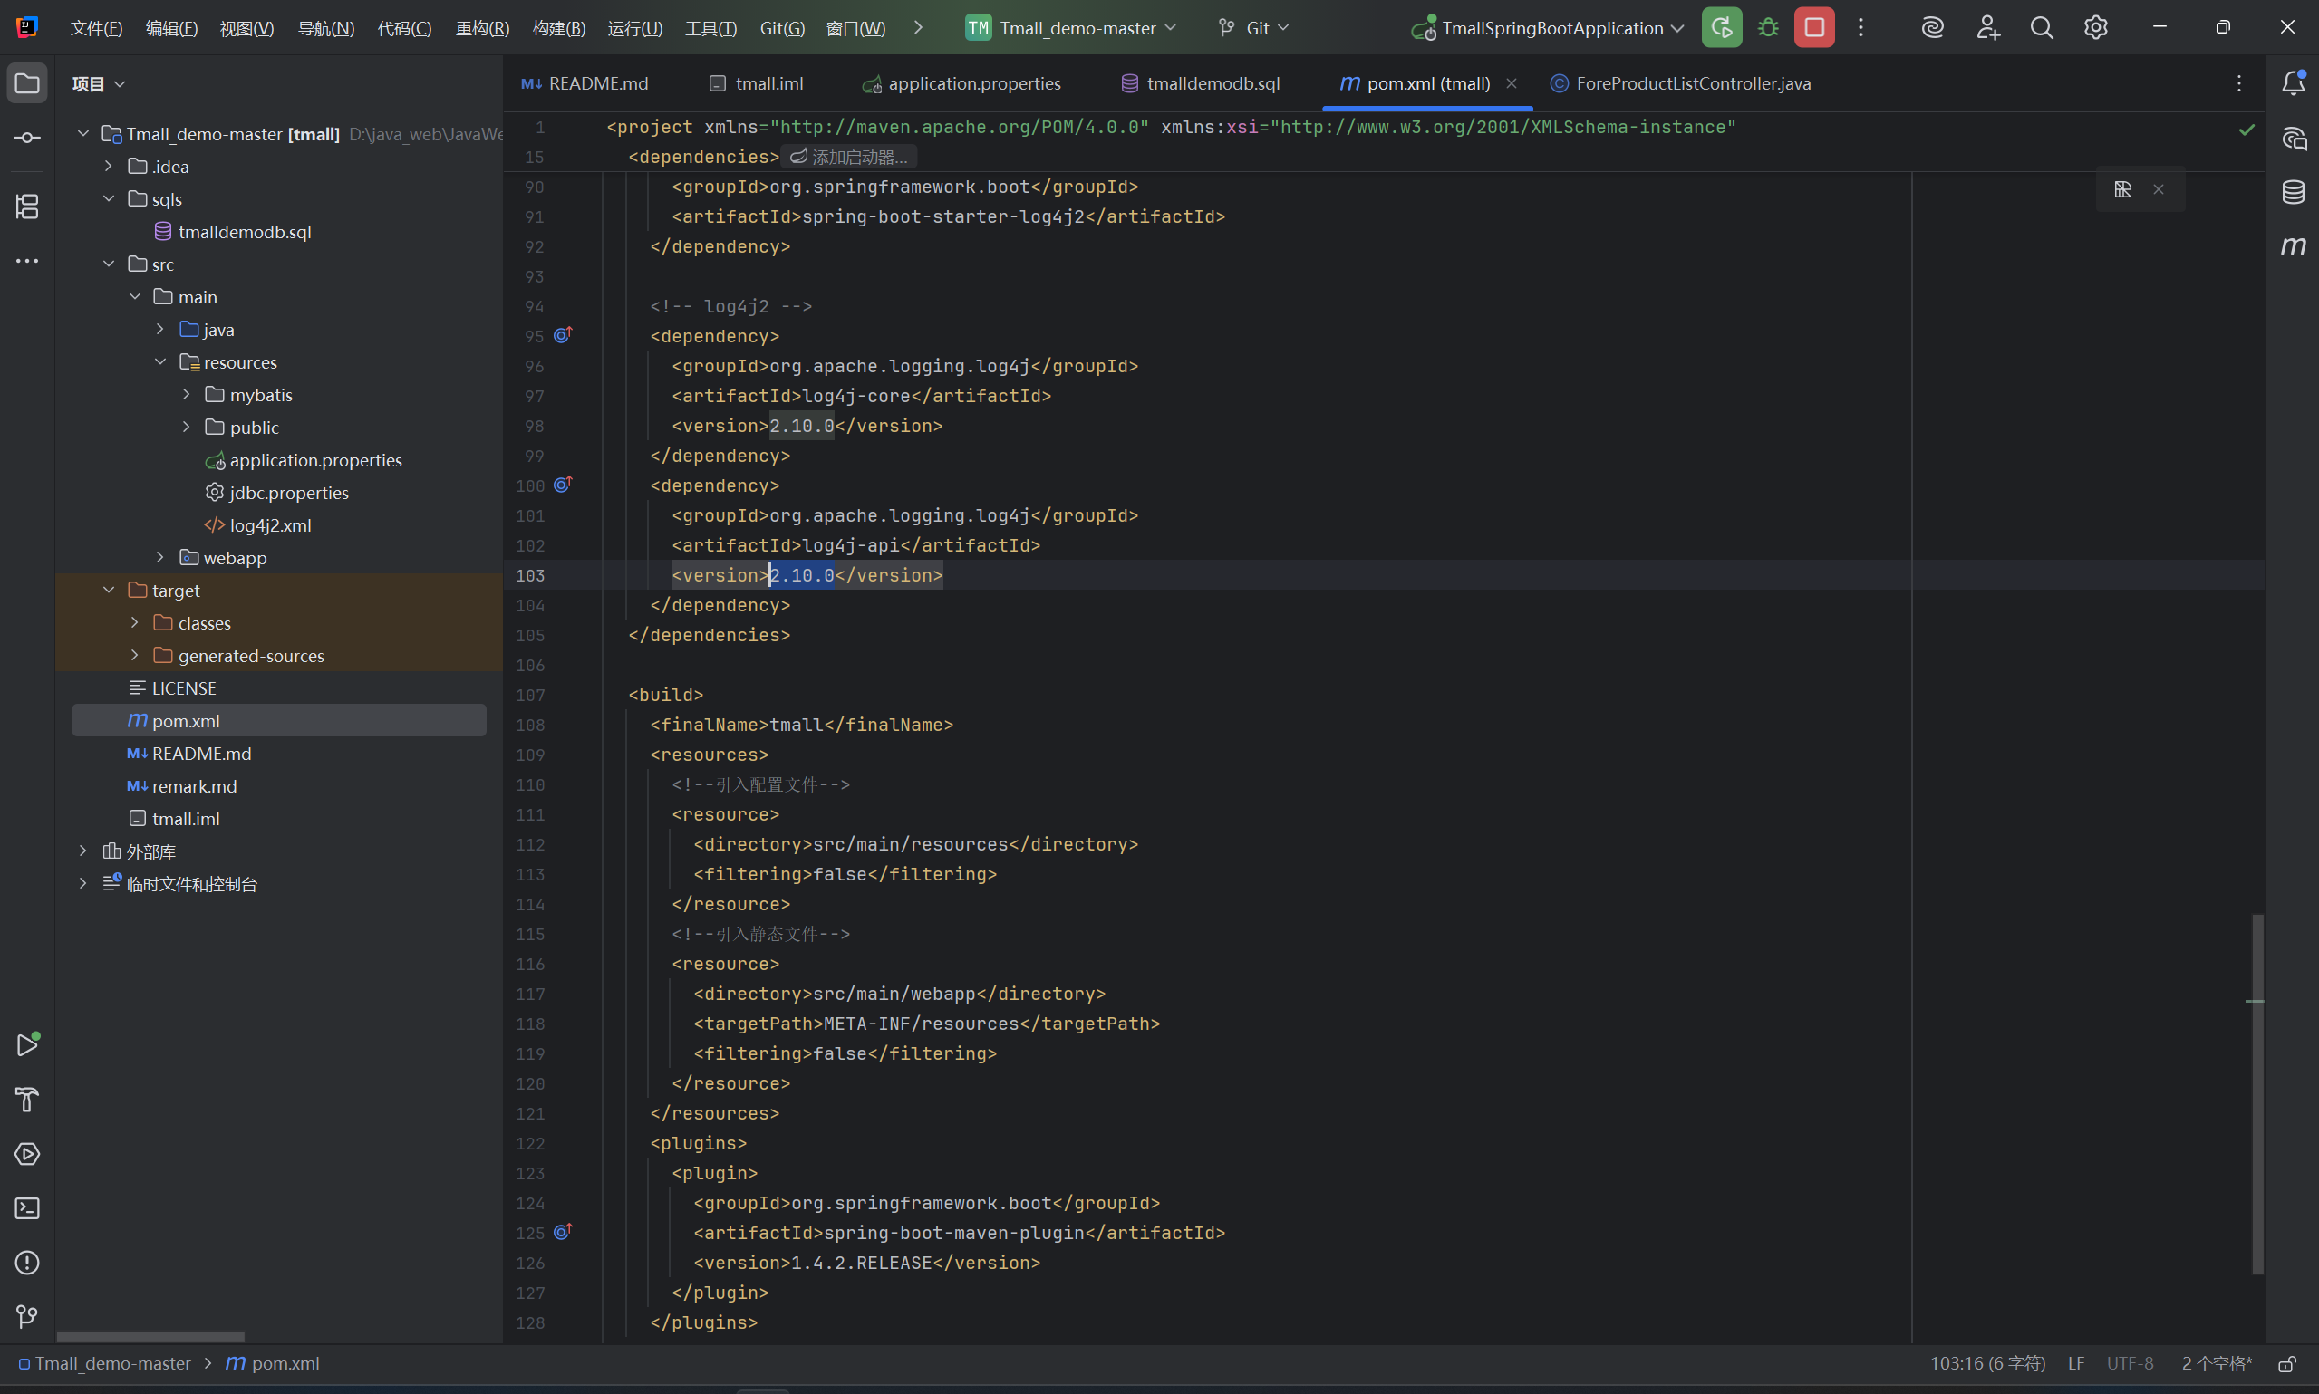This screenshot has height=1394, width=2319.
Task: Open the Terminal tool window
Action: [x=27, y=1208]
